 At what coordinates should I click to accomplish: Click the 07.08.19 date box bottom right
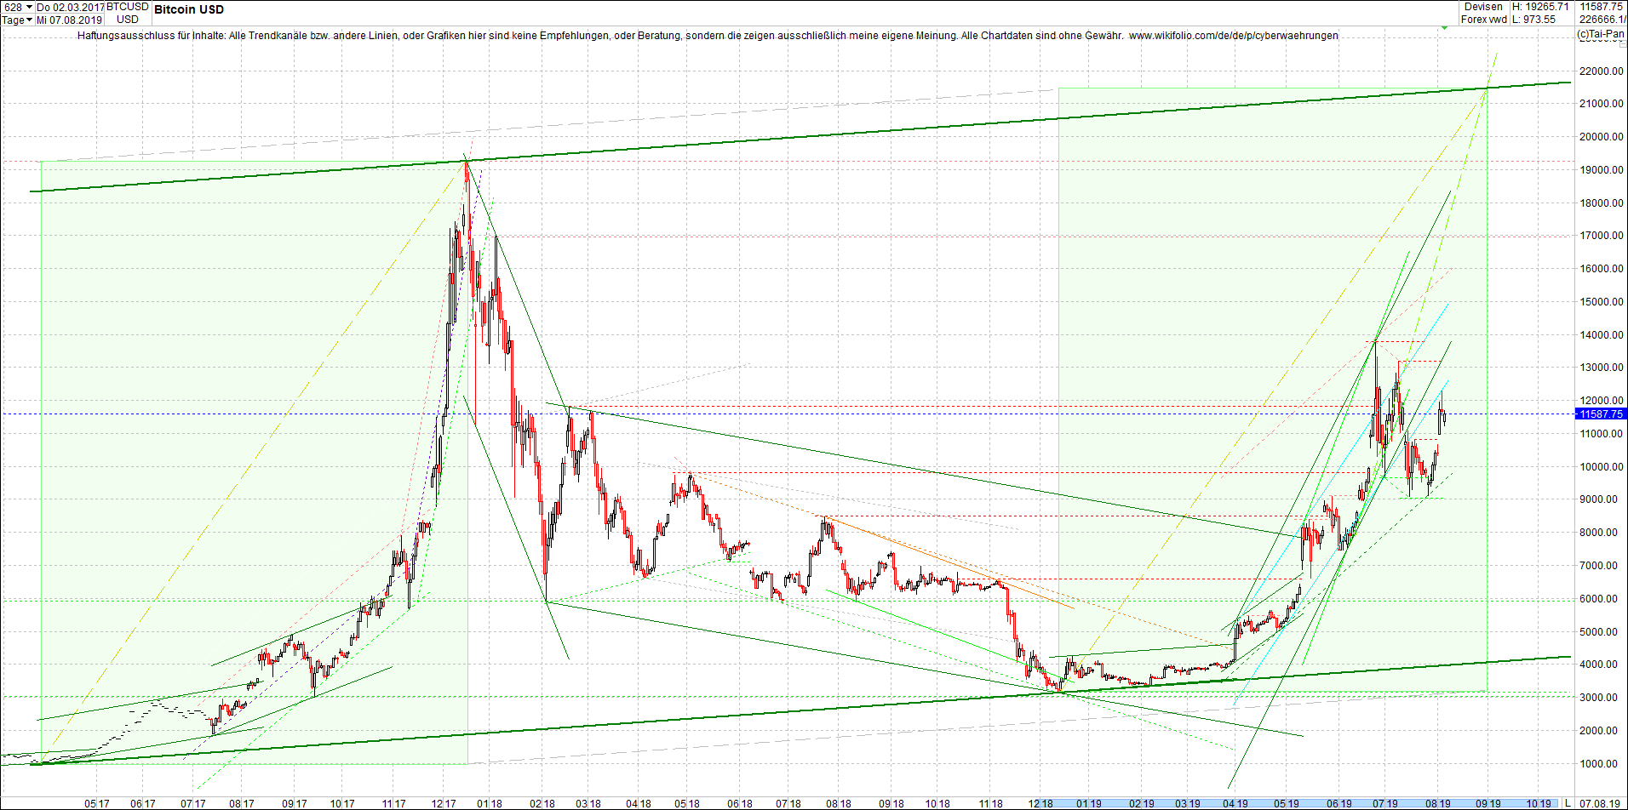coord(1602,802)
